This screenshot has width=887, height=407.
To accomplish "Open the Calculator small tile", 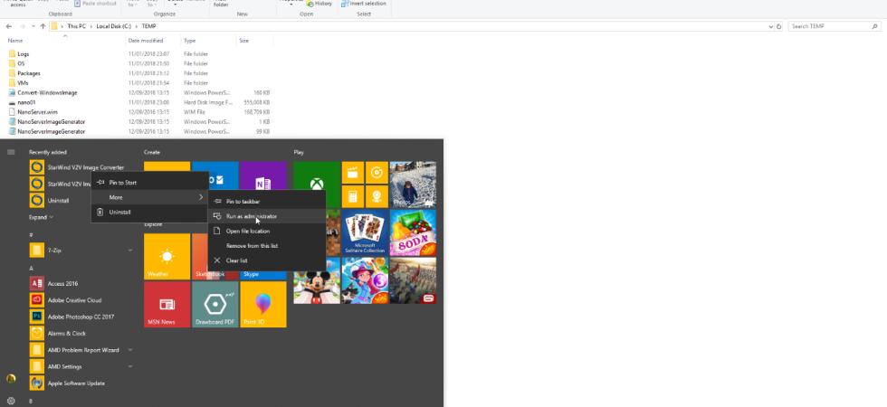I will click(x=352, y=196).
